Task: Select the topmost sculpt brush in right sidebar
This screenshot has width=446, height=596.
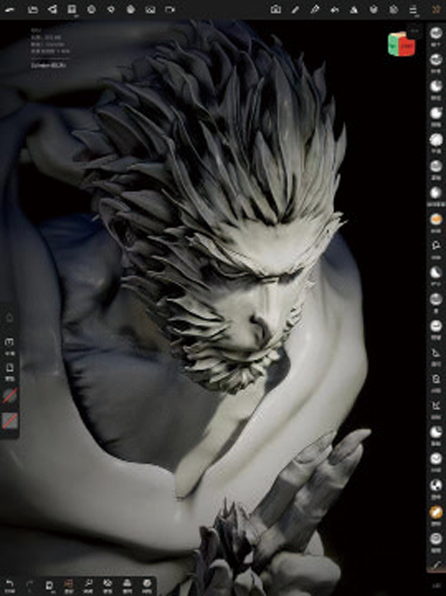Action: pos(436,34)
